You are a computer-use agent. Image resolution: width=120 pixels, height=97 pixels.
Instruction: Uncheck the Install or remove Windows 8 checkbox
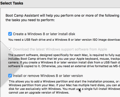pyautogui.click(x=10, y=76)
